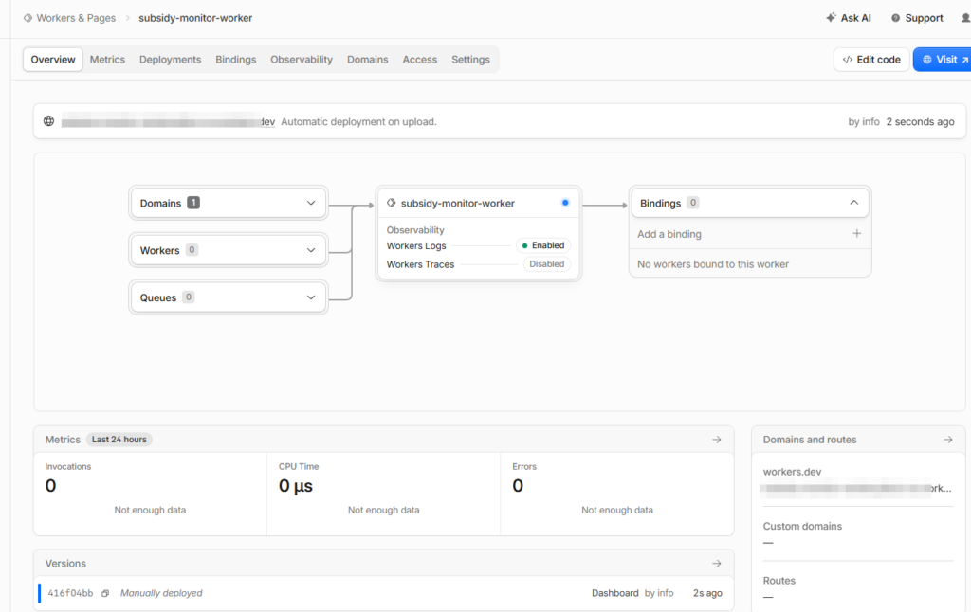
Task: Open the Observability tab
Action: click(302, 60)
